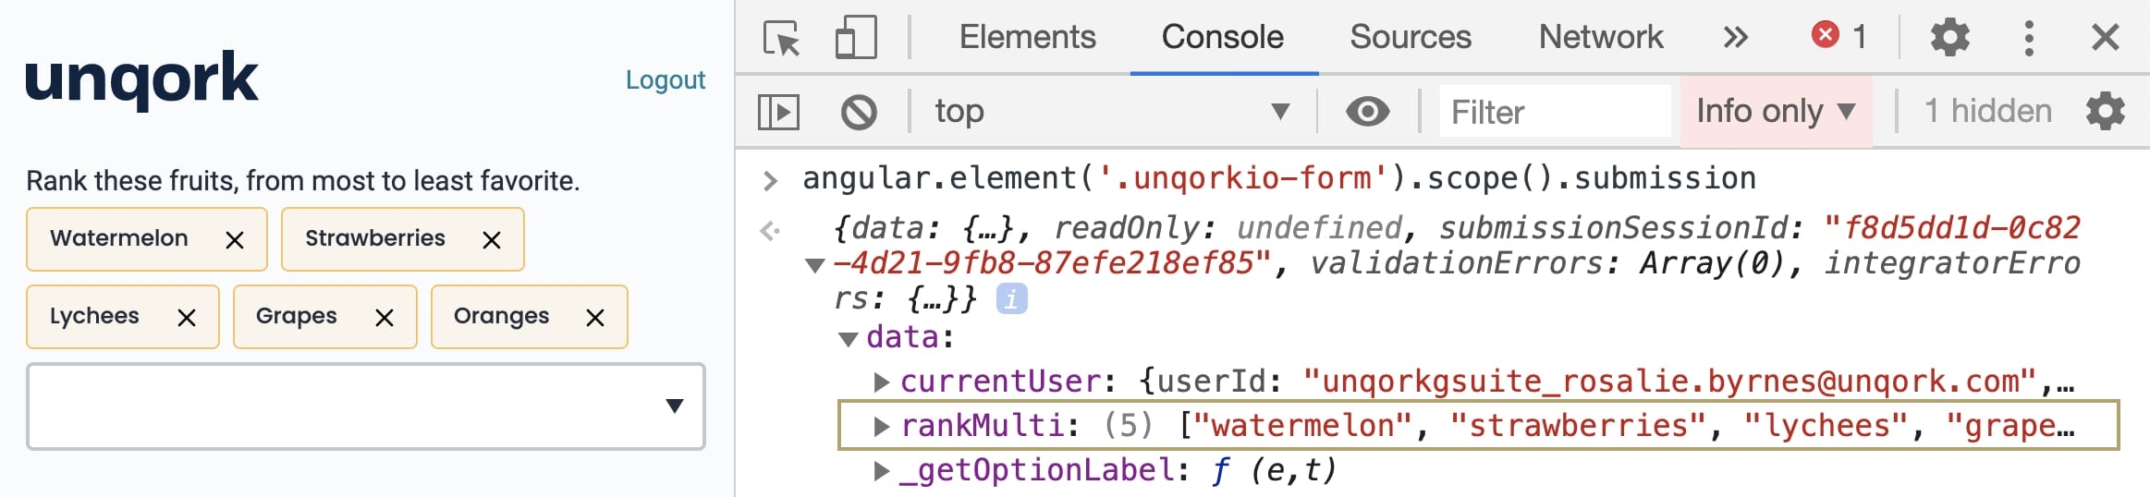Collapse the submission object output
Image resolution: width=2150 pixels, height=497 pixels.
(x=814, y=266)
